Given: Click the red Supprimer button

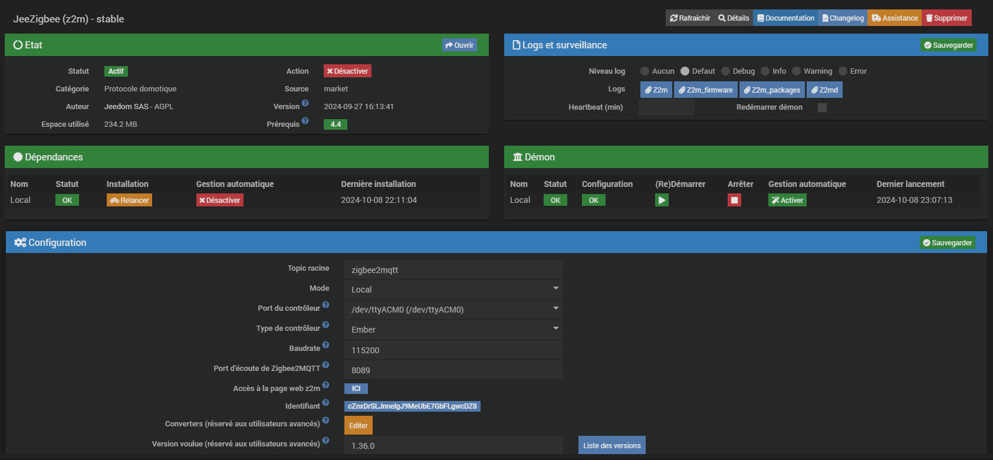Looking at the screenshot, I should (x=946, y=18).
